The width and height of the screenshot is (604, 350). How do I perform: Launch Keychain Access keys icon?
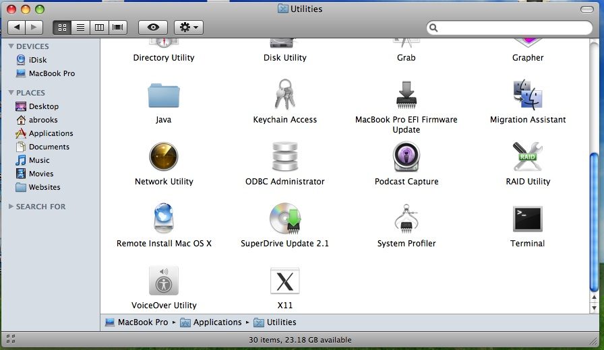[285, 94]
